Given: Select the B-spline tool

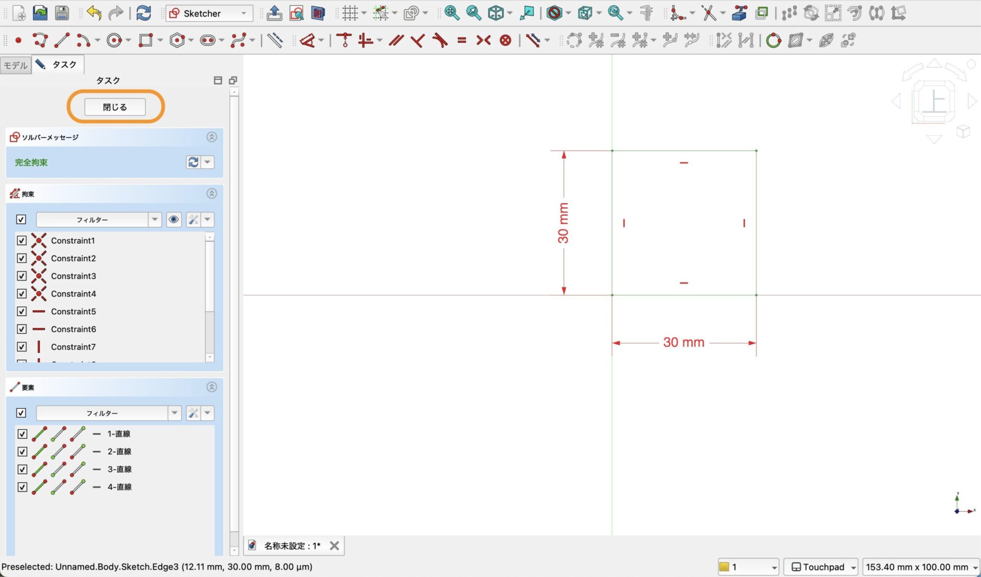Looking at the screenshot, I should (x=238, y=40).
